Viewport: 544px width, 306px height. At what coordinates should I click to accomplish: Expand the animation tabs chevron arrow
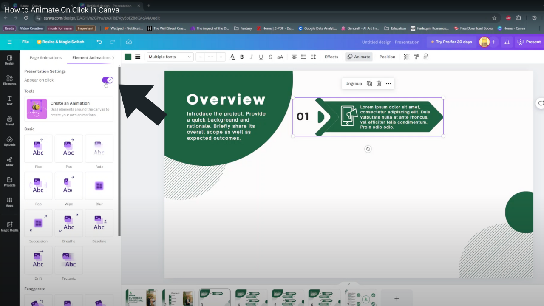(x=113, y=58)
